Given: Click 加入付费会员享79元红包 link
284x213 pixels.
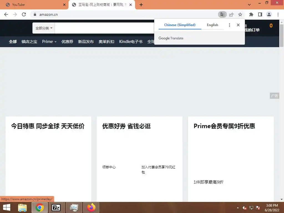Looking at the screenshot, I should pyautogui.click(x=158, y=169).
